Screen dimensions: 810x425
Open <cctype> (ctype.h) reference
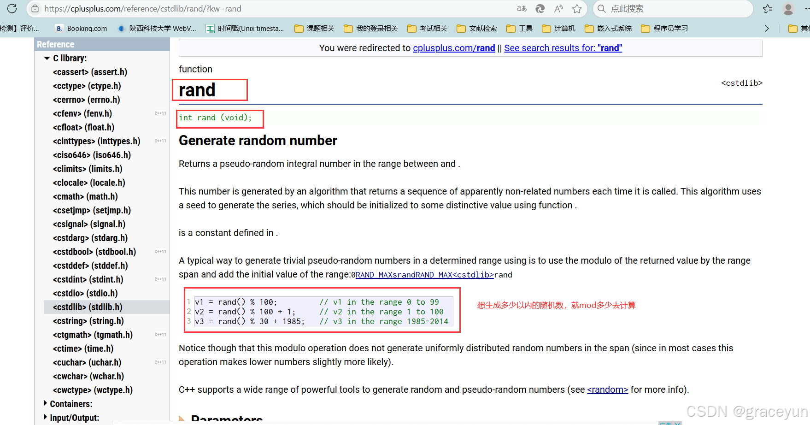(87, 86)
